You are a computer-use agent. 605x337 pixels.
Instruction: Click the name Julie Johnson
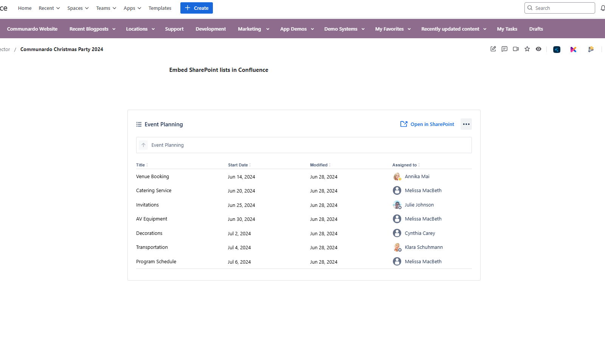click(419, 205)
